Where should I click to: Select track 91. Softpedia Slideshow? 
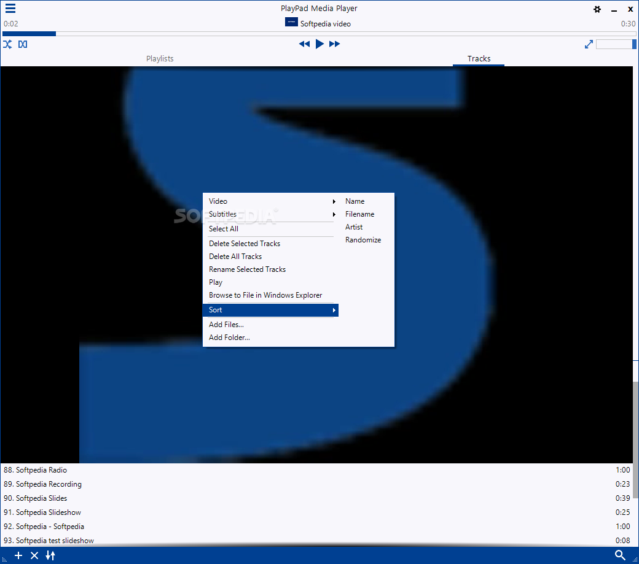pyautogui.click(x=316, y=512)
